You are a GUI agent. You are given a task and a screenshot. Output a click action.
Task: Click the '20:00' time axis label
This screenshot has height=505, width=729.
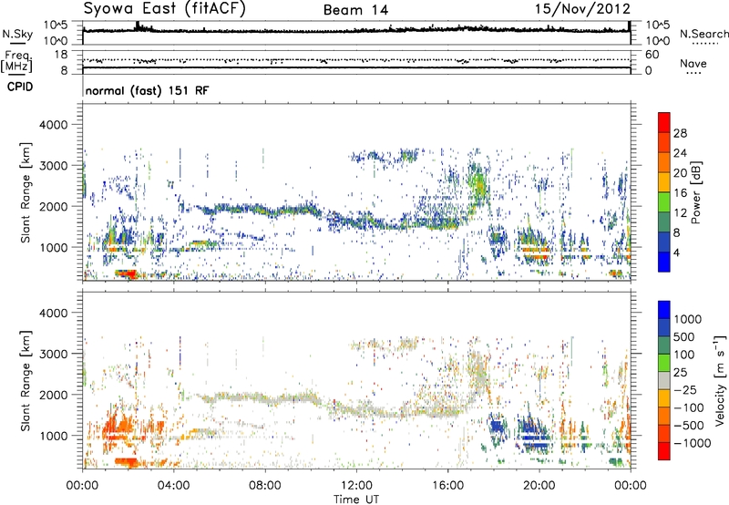(x=539, y=486)
